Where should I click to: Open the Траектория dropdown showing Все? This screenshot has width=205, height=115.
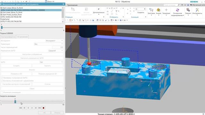pos(48,44)
